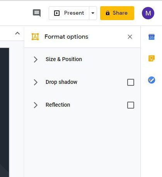Select the Size & Position section title
The width and height of the screenshot is (162, 177).
pos(64,59)
